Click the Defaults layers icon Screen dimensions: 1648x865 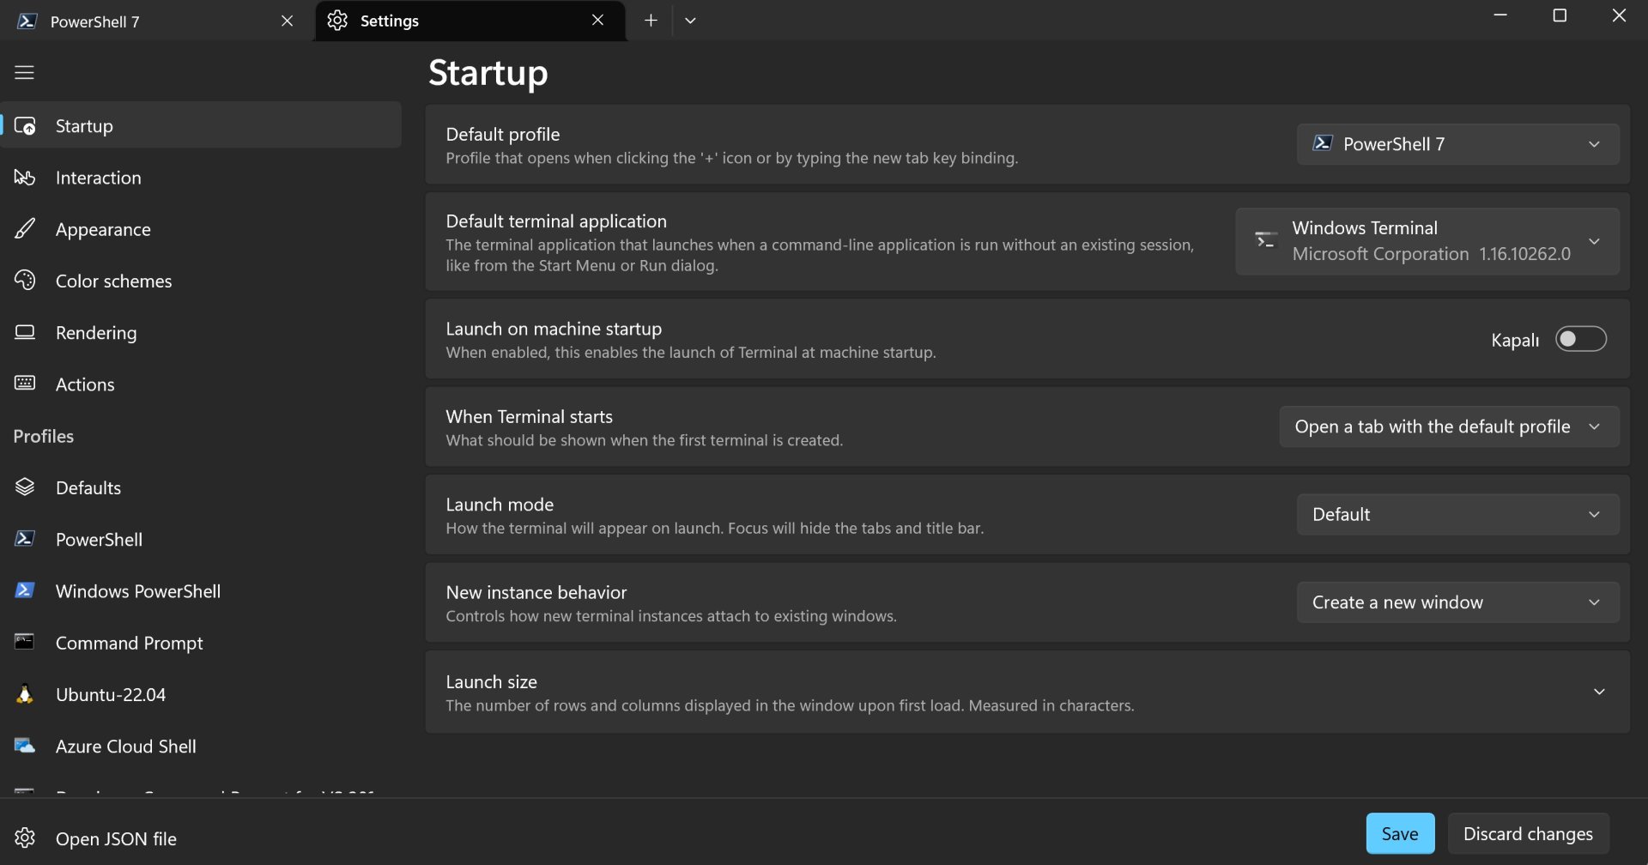click(25, 487)
